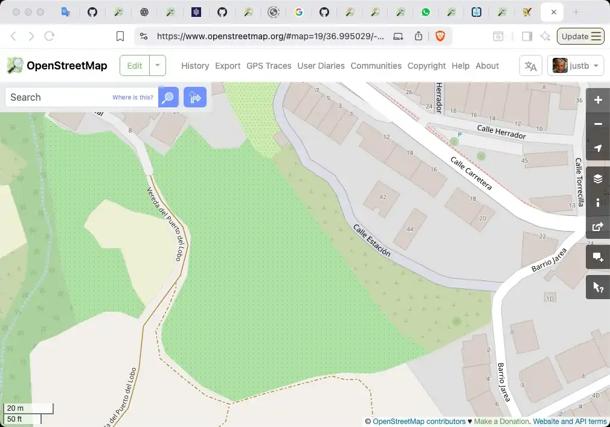
Task: Click the magnifier search submit button
Action: [169, 97]
